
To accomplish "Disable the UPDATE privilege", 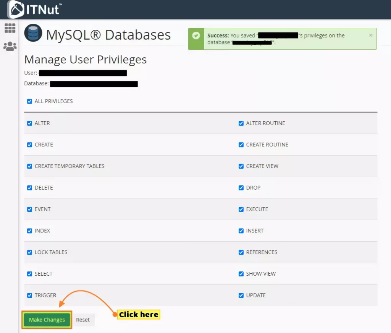I will (x=241, y=295).
